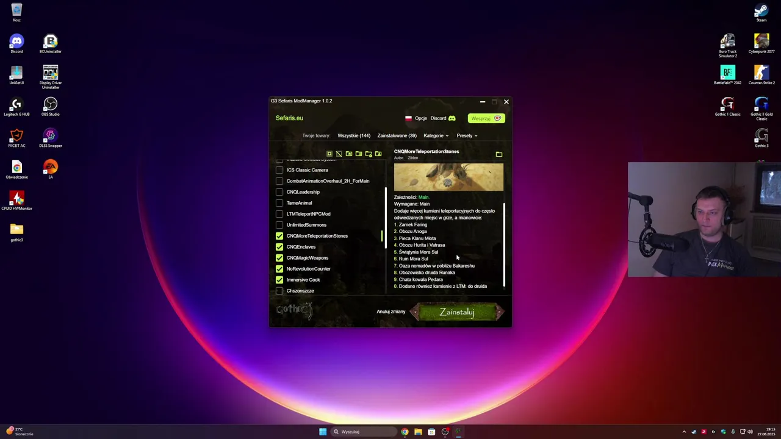Enable LTMTeleportNPCMod checkbox
781x439 pixels.
point(279,214)
